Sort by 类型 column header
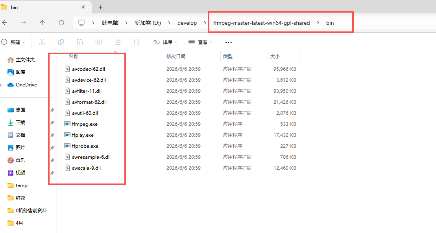The image size is (436, 233). tap(227, 56)
